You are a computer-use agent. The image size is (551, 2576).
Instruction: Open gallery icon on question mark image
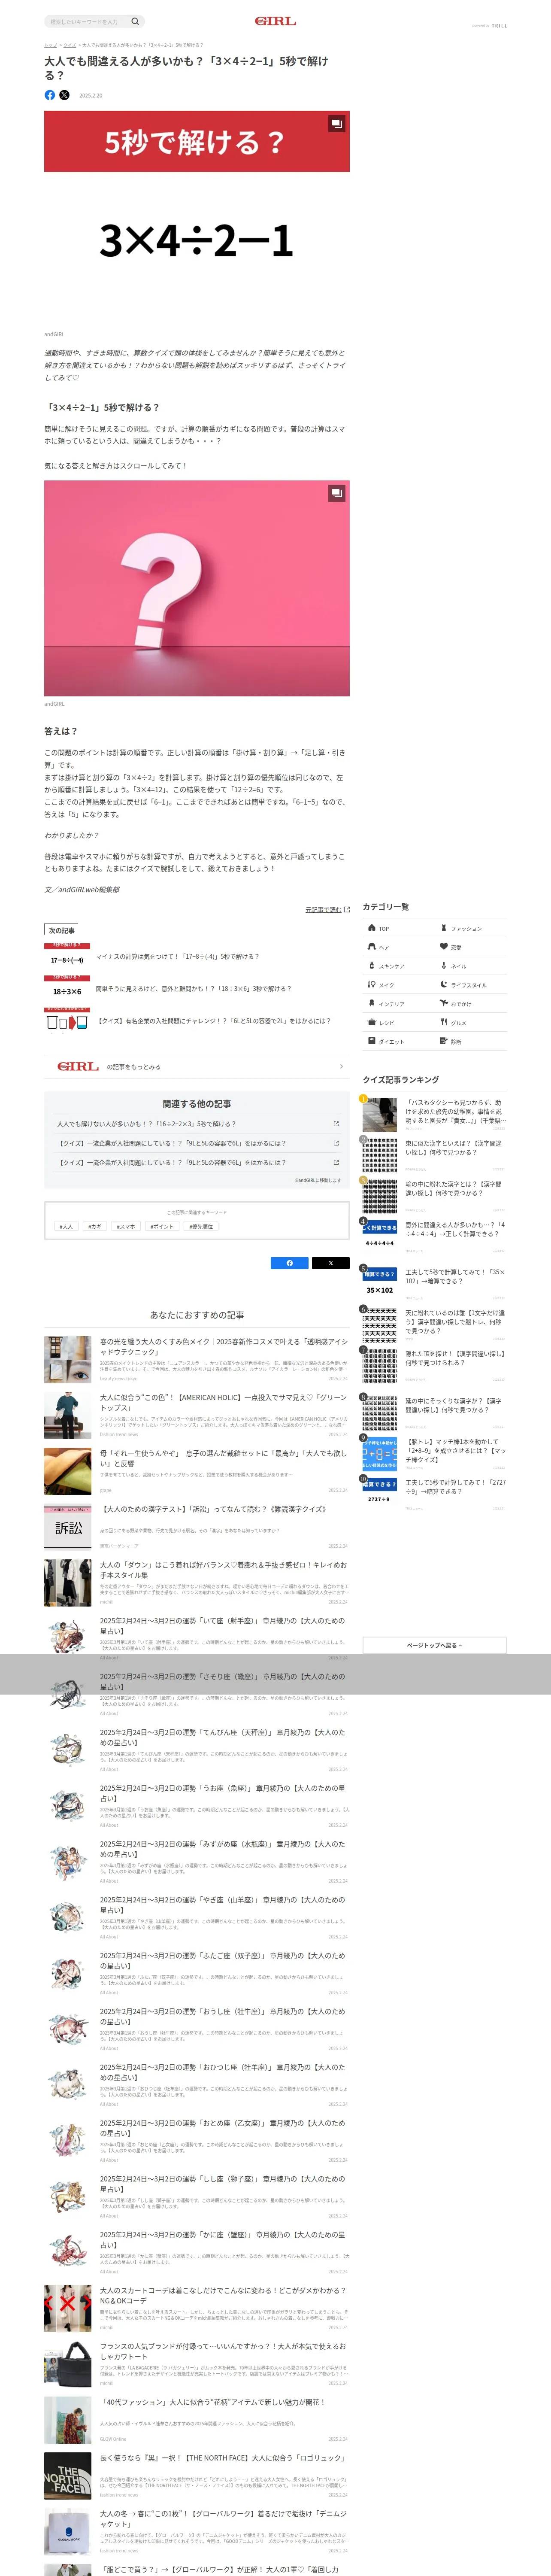337,493
